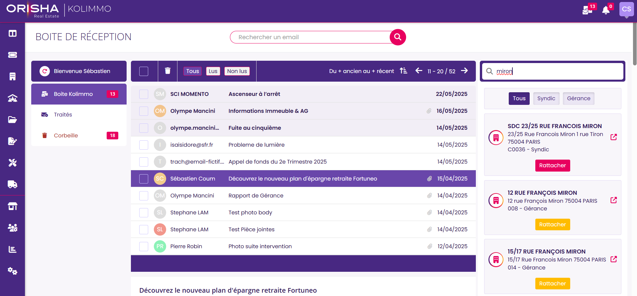Filter emails by Lus

point(213,71)
